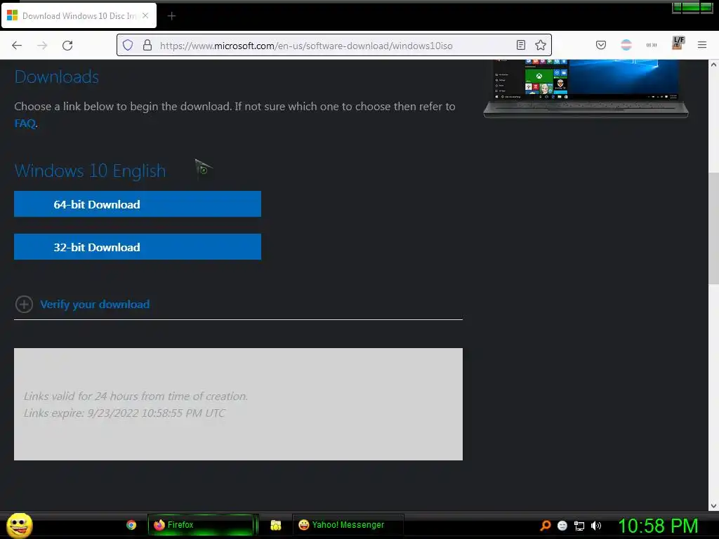View site security via padlock icon
The width and height of the screenshot is (719, 539).
pos(147,46)
